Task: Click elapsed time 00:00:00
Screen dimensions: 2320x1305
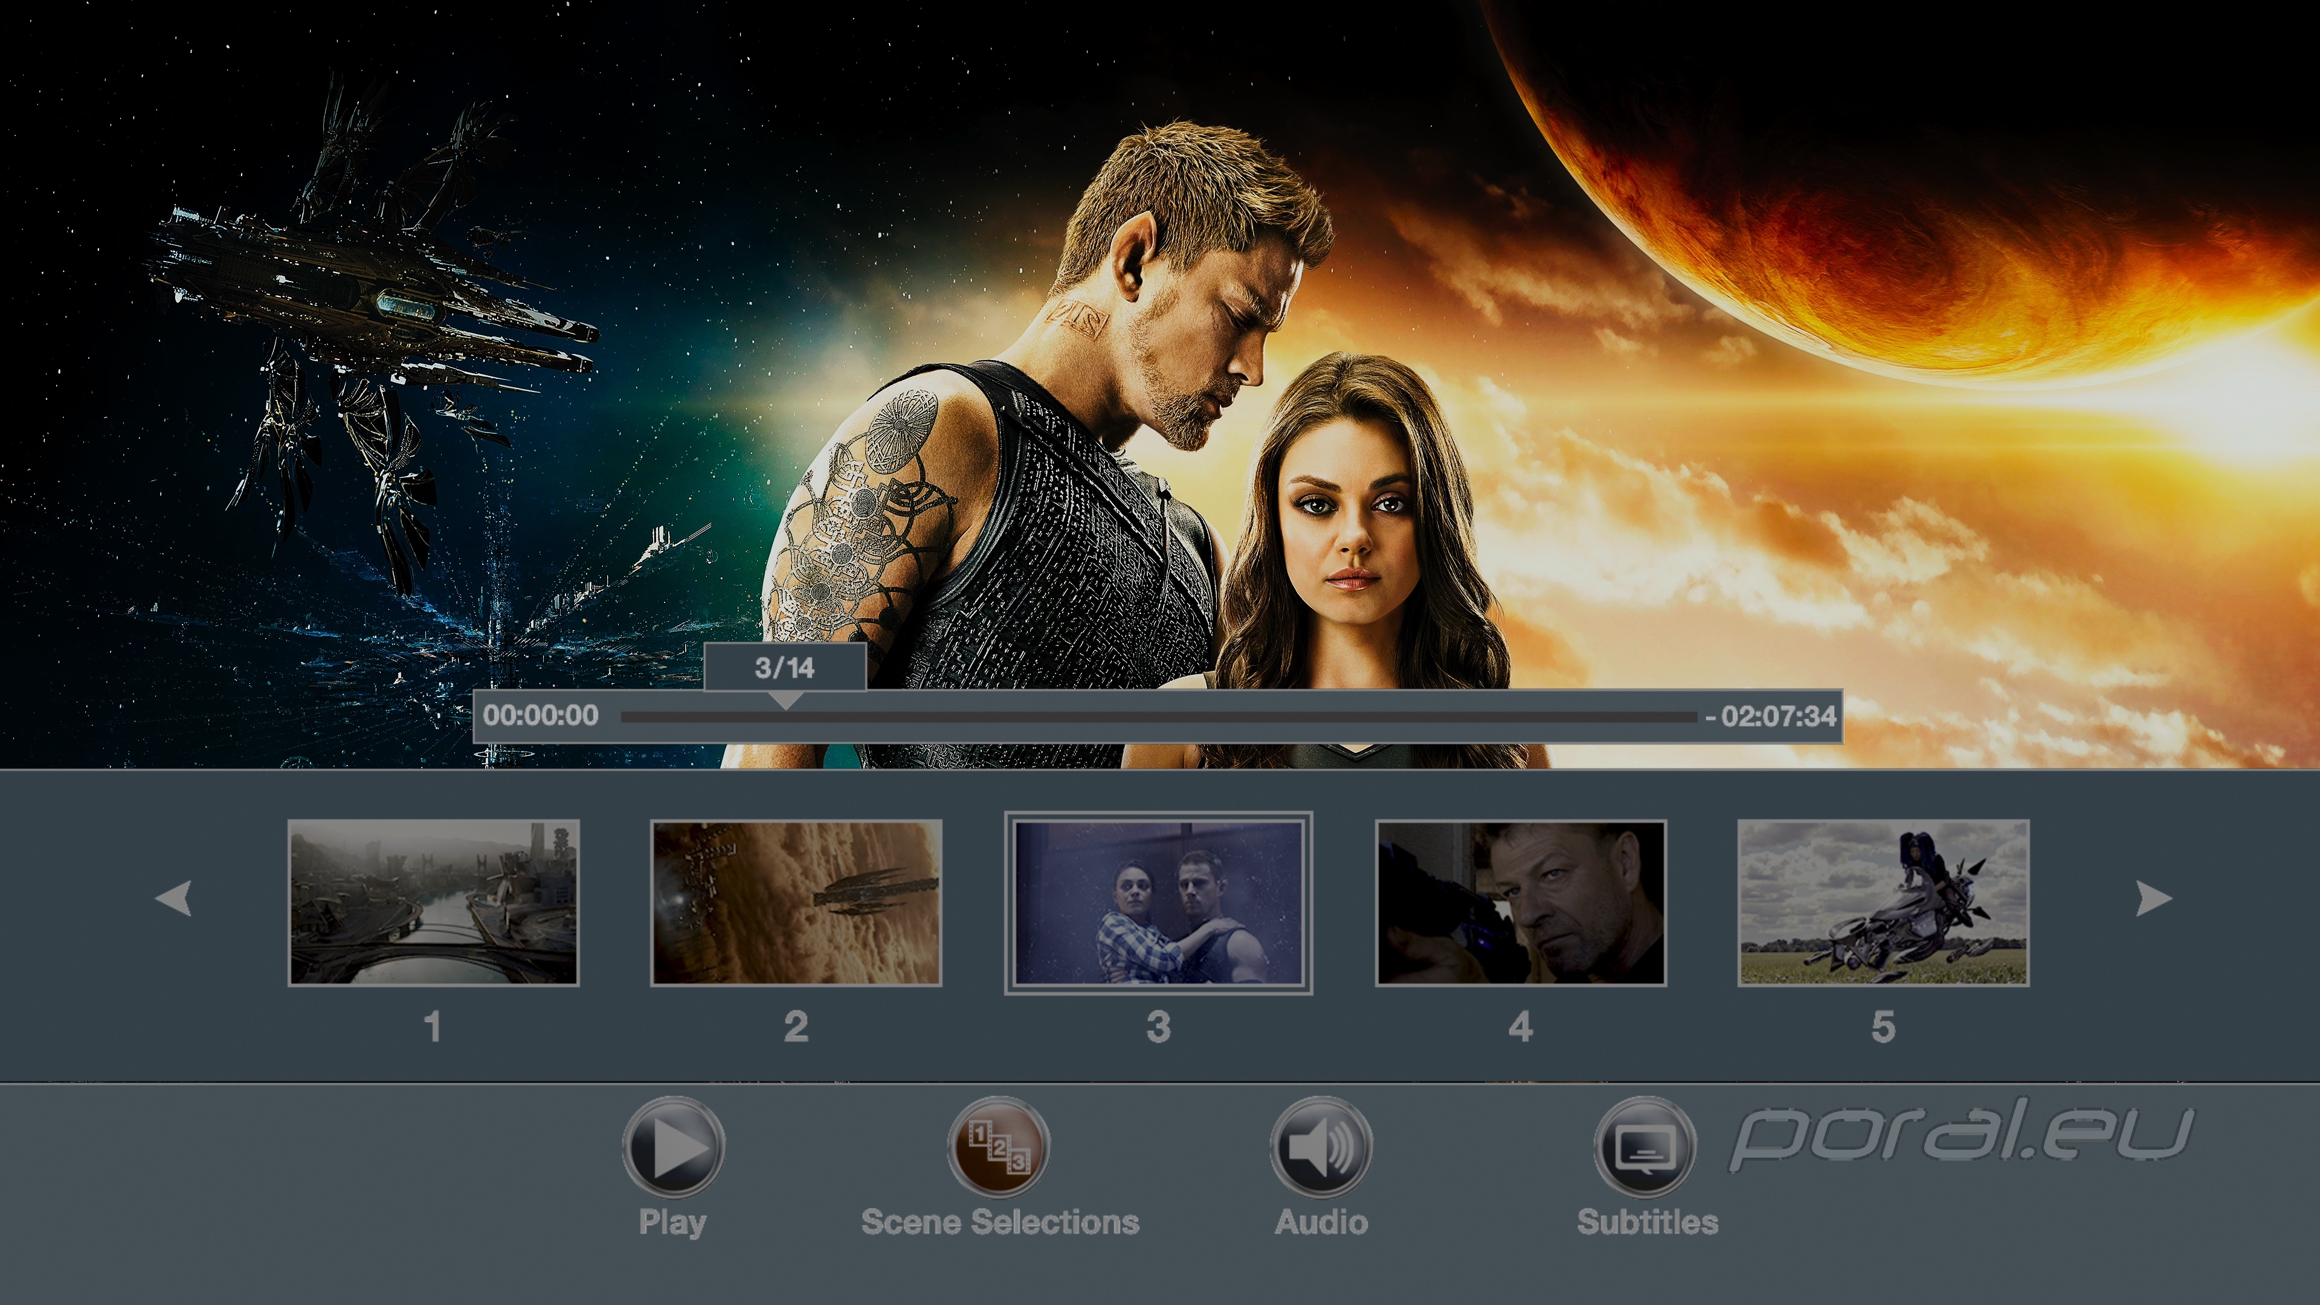Action: tap(540, 715)
